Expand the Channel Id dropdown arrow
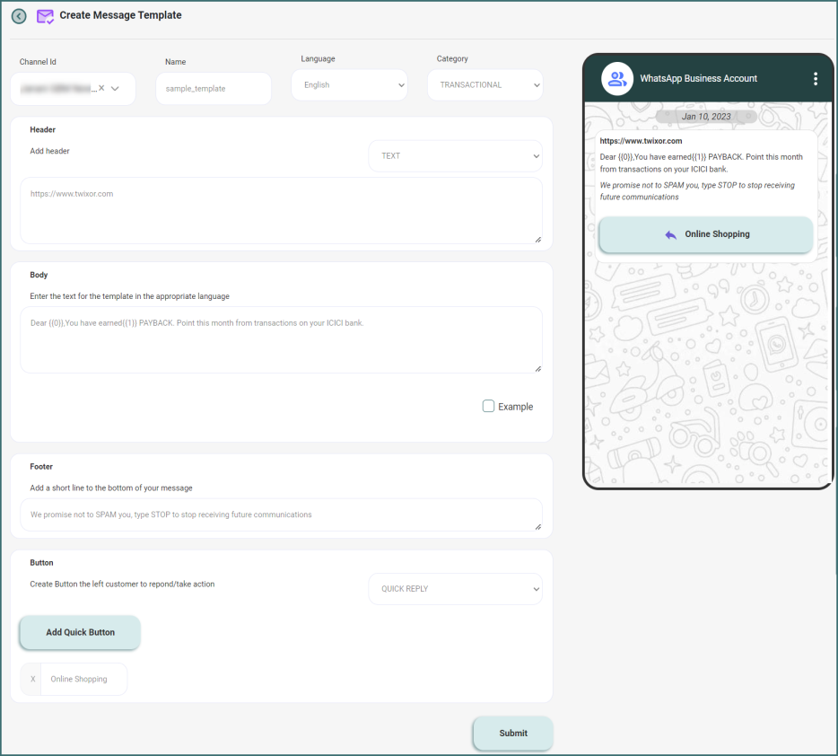Image resolution: width=838 pixels, height=756 pixels. tap(116, 88)
